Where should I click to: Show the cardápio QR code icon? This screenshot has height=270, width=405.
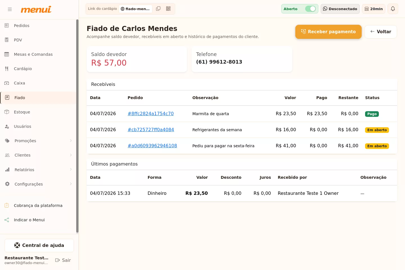(168, 9)
